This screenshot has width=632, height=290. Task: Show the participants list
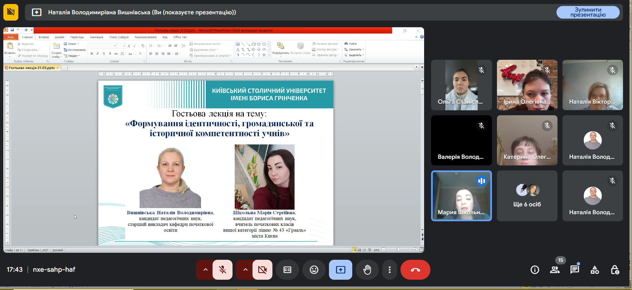coord(554,270)
